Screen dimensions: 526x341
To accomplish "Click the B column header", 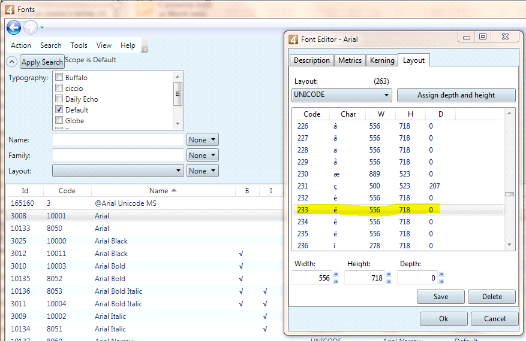I will tap(247, 191).
